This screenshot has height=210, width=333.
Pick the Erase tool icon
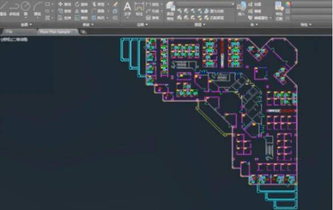tap(115, 4)
